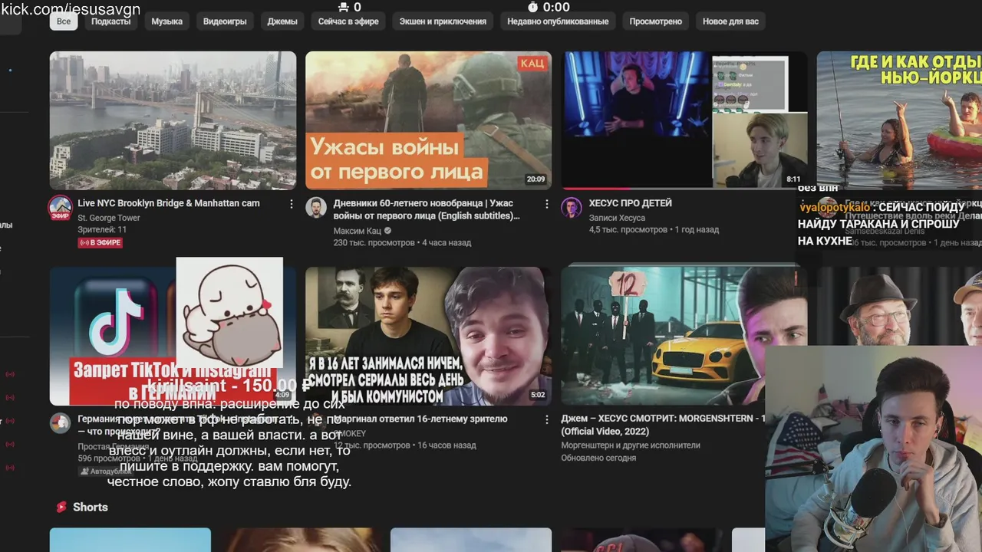Click the 'ХЕСУС ПРО ДЕТЕЙ' video title
This screenshot has width=982, height=552.
[631, 203]
